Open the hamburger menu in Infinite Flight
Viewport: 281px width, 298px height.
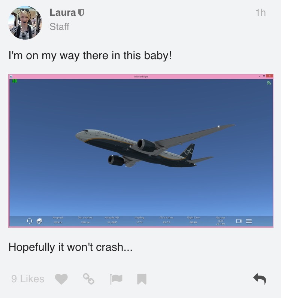249,221
